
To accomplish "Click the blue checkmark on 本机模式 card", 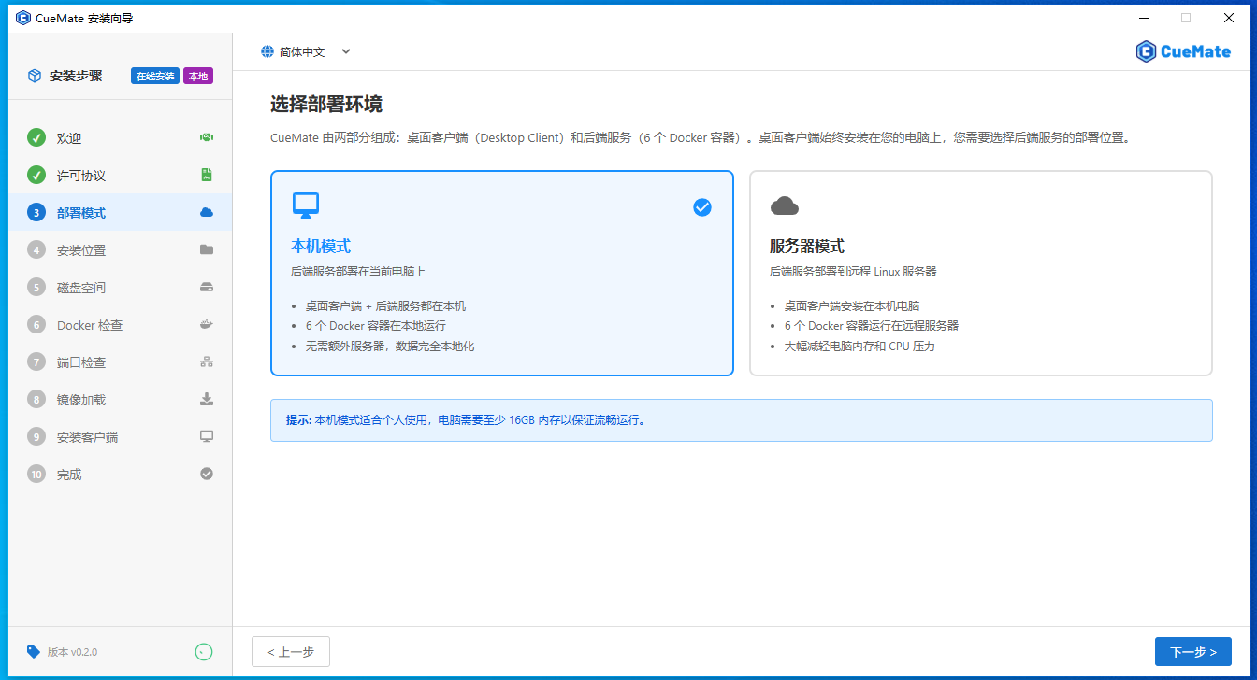I will pyautogui.click(x=702, y=207).
